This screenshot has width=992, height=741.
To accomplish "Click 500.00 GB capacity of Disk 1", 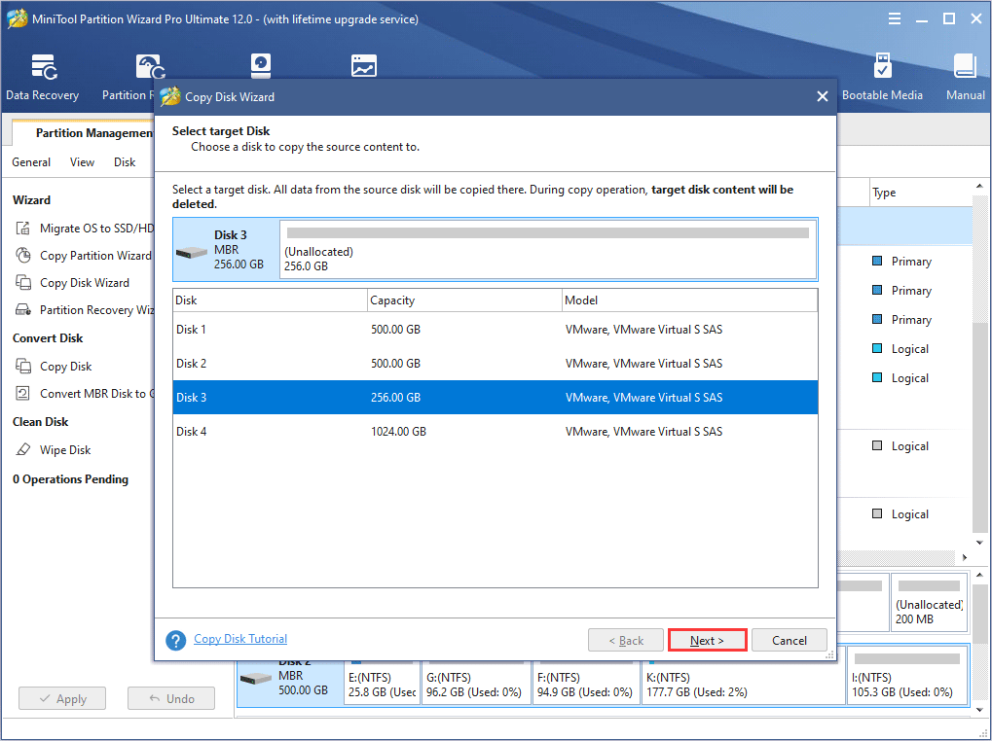I will 395,329.
